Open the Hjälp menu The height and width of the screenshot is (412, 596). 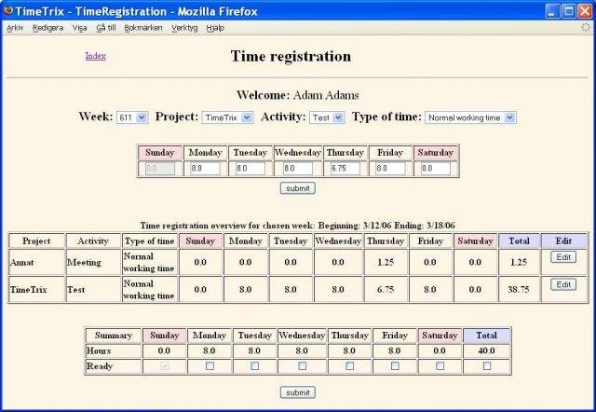[x=215, y=28]
